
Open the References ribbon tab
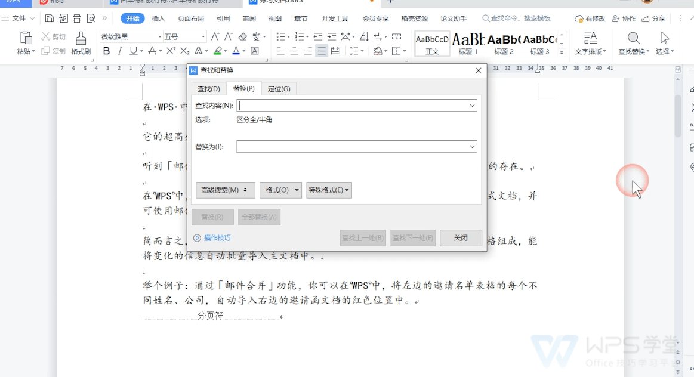point(223,18)
